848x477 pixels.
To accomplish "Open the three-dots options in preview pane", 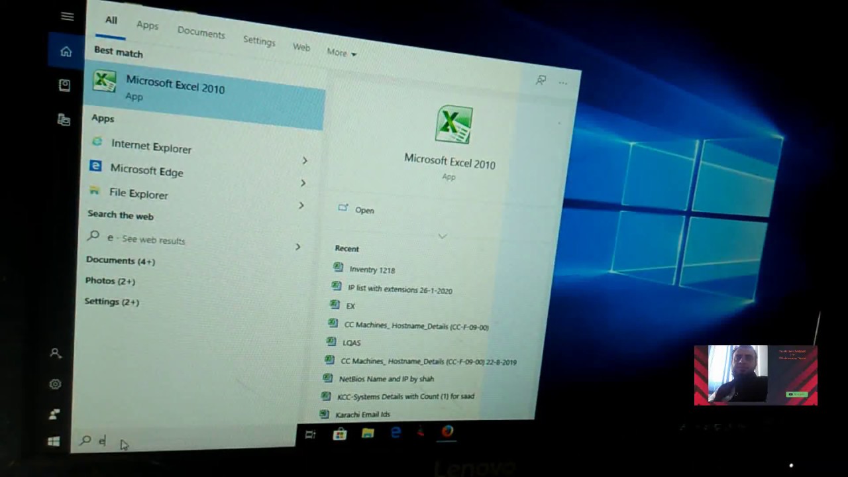I will point(562,83).
